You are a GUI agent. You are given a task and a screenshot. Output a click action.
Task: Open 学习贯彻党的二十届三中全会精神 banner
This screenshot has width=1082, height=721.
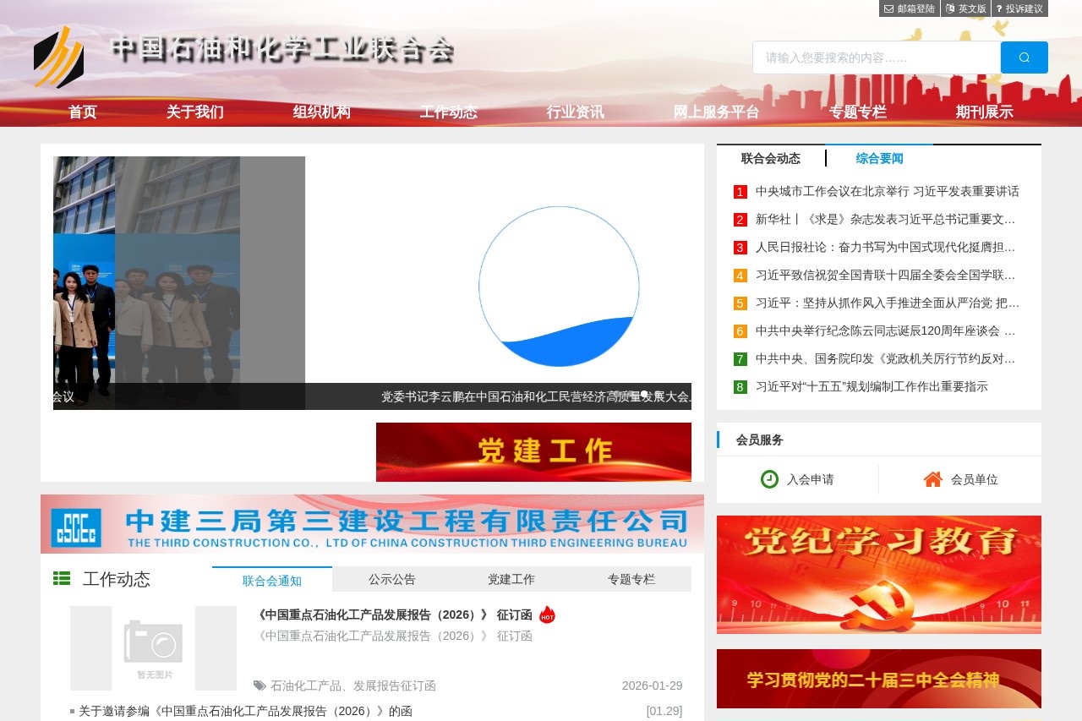coord(879,679)
